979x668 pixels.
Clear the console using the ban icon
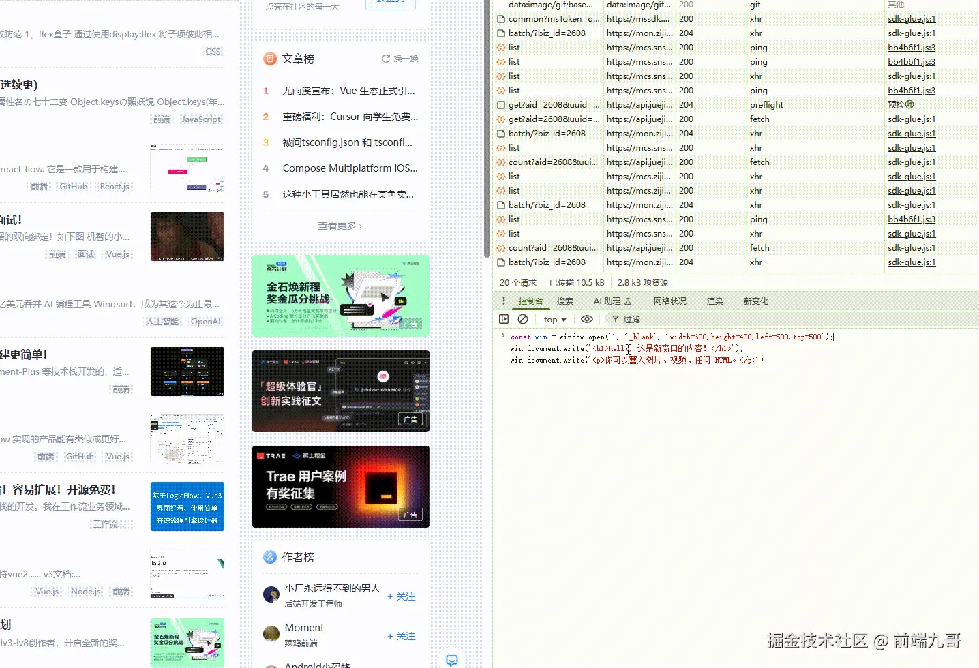point(522,318)
